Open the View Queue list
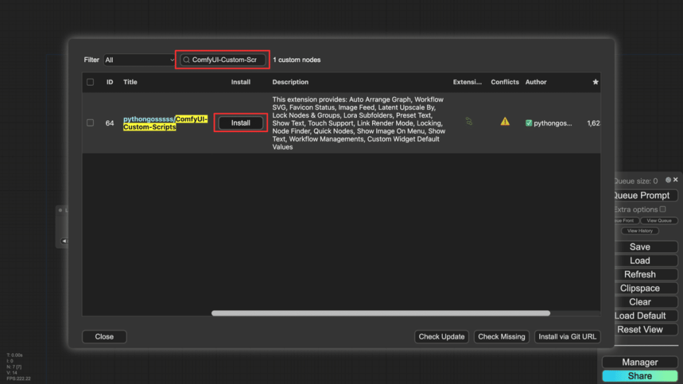 (659, 220)
